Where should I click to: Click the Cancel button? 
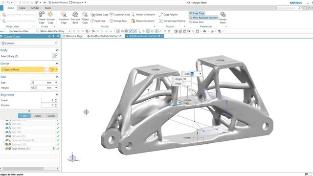tap(51, 116)
